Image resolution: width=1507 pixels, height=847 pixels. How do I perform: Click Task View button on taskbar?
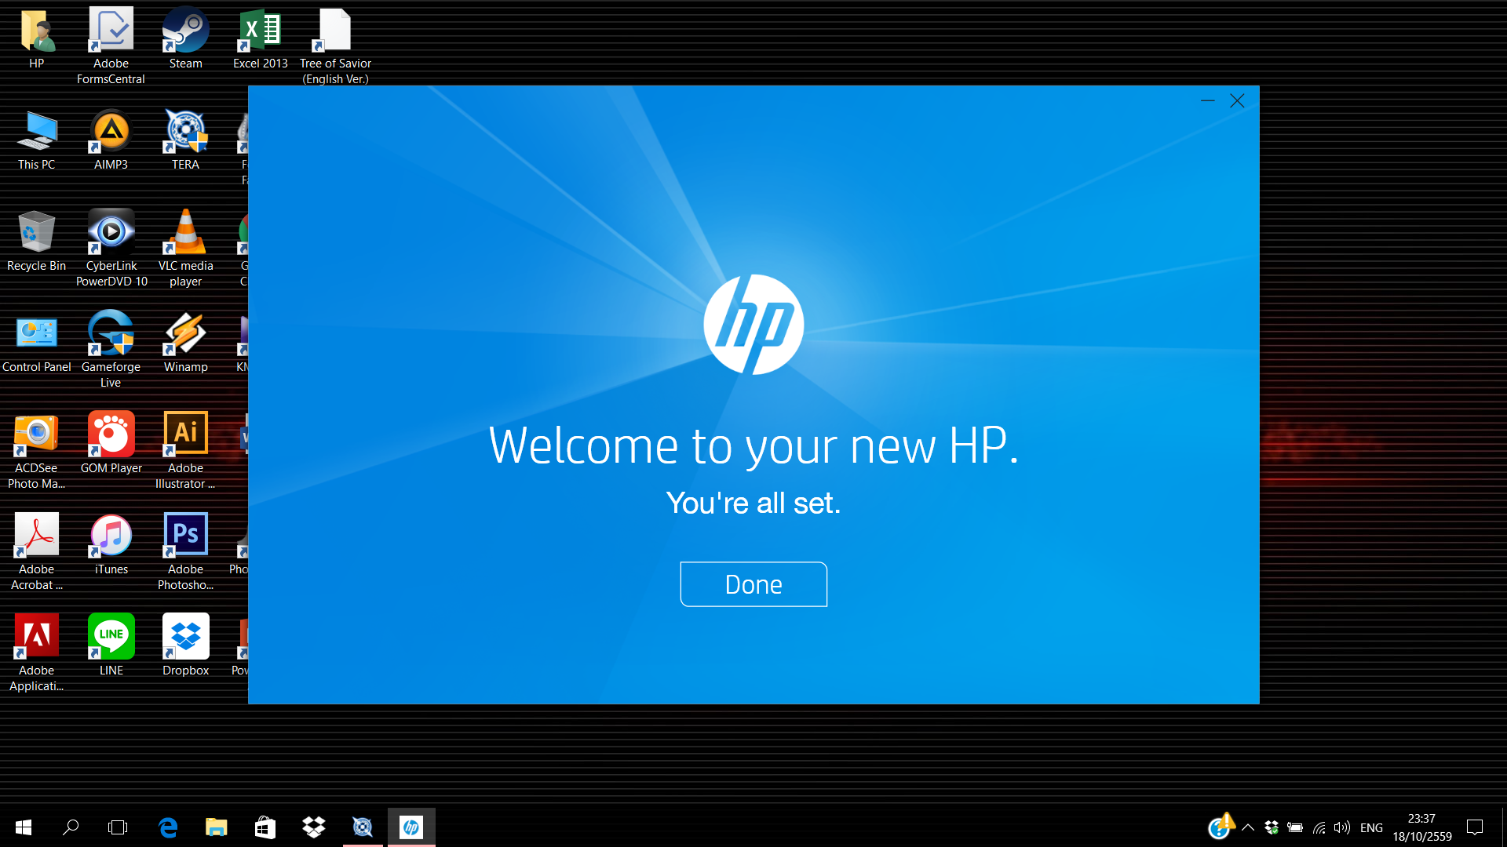coord(118,827)
